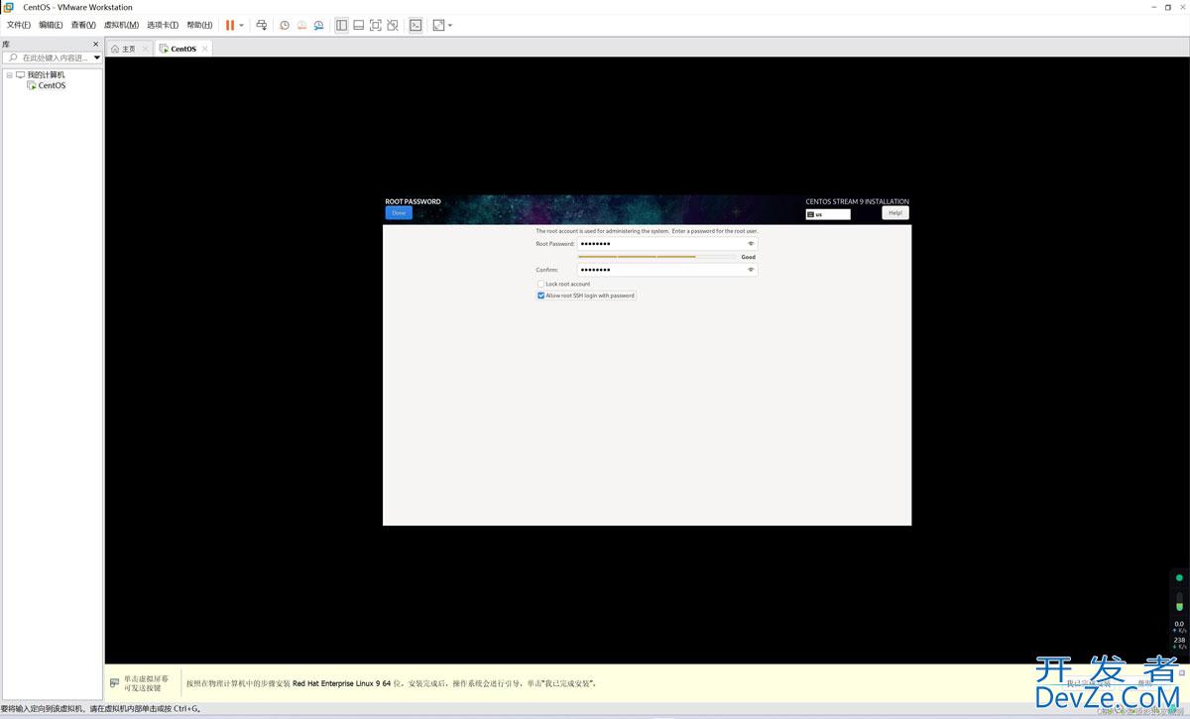This screenshot has width=1190, height=719.
Task: Click the stretch guest display icon
Action: tap(438, 25)
